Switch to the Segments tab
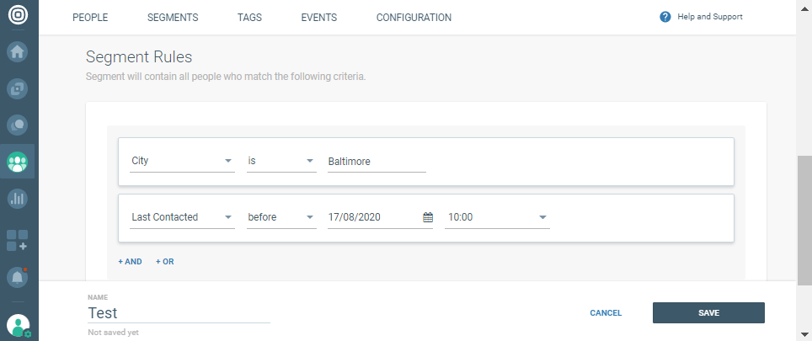This screenshot has height=341, width=812. [173, 18]
